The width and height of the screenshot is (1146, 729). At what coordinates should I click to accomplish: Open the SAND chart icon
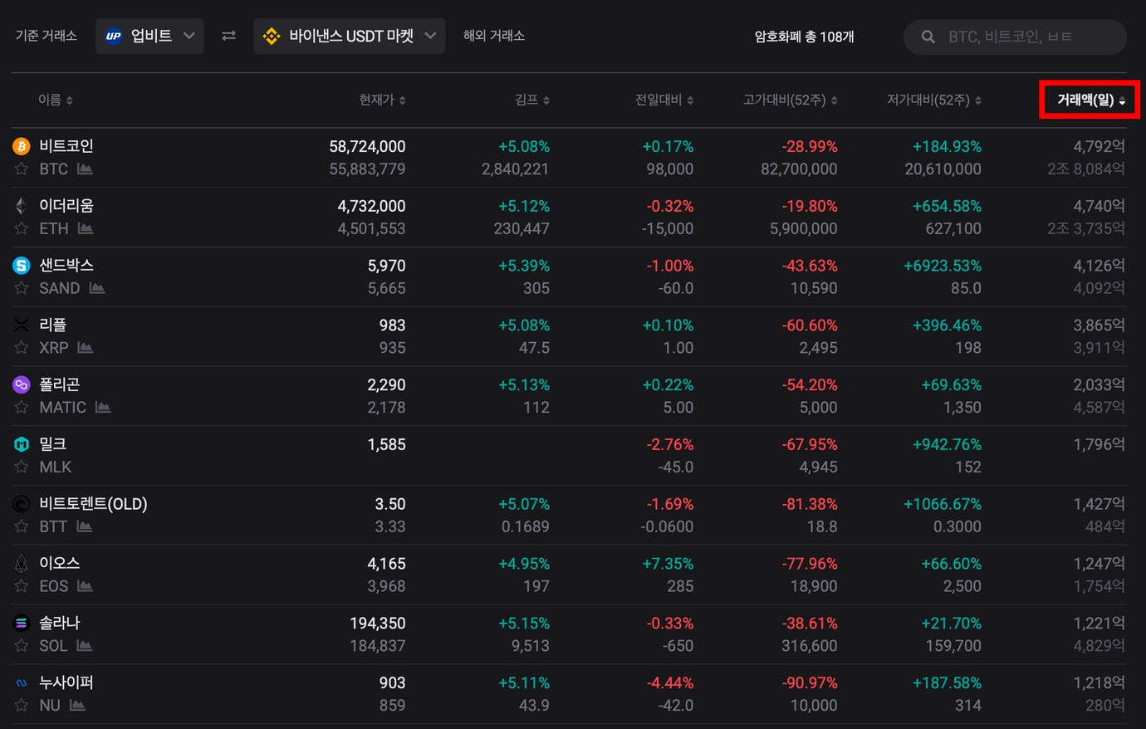[x=97, y=288]
